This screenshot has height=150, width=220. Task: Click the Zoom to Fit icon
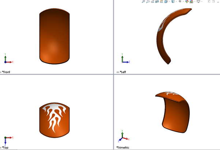click(x=143, y=1)
